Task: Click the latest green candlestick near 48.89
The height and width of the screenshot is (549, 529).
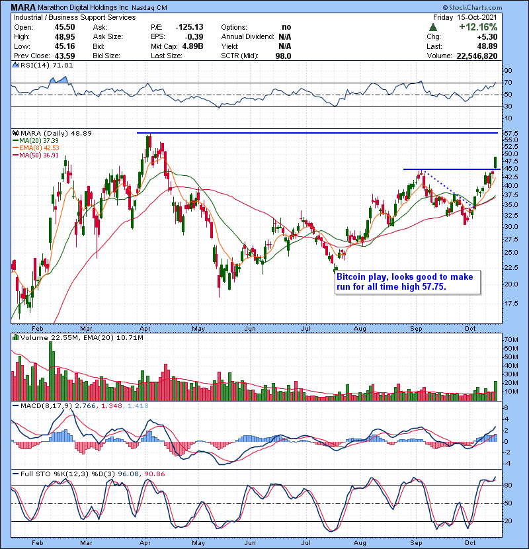Action: pos(495,163)
